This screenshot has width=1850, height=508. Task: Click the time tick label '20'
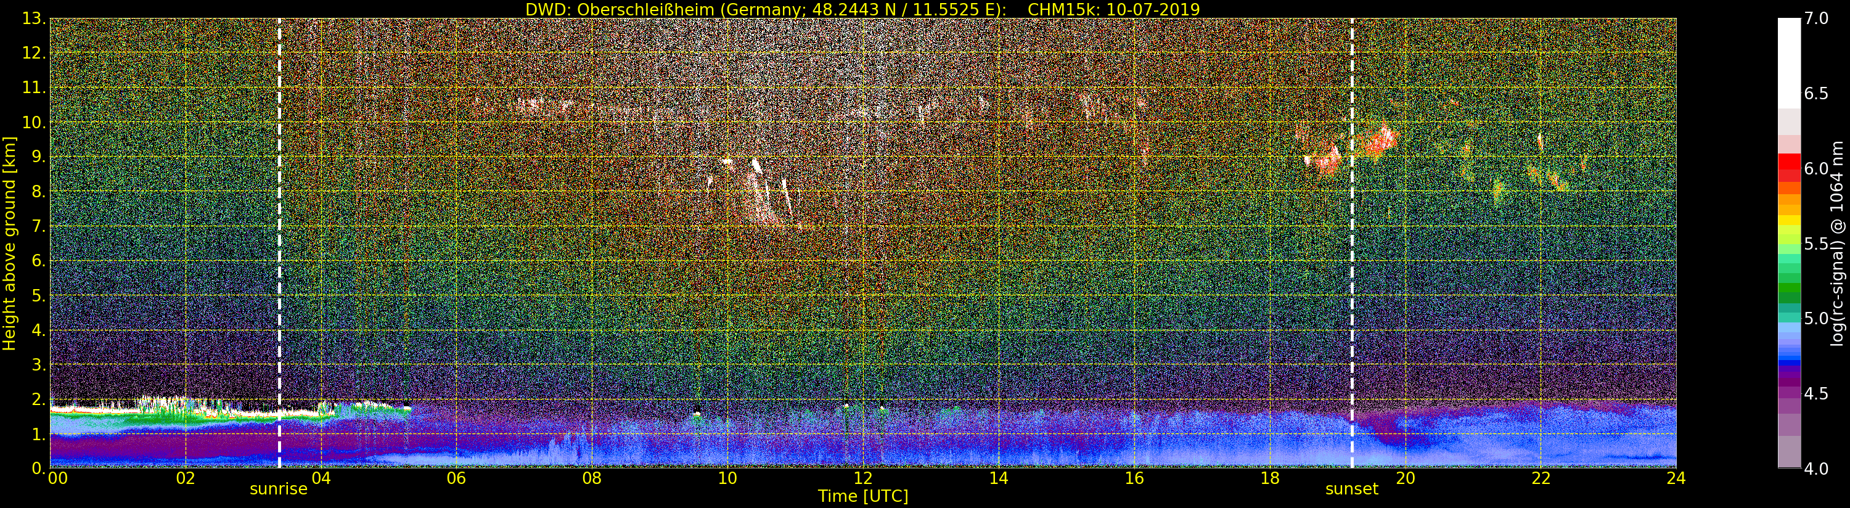tap(1406, 478)
